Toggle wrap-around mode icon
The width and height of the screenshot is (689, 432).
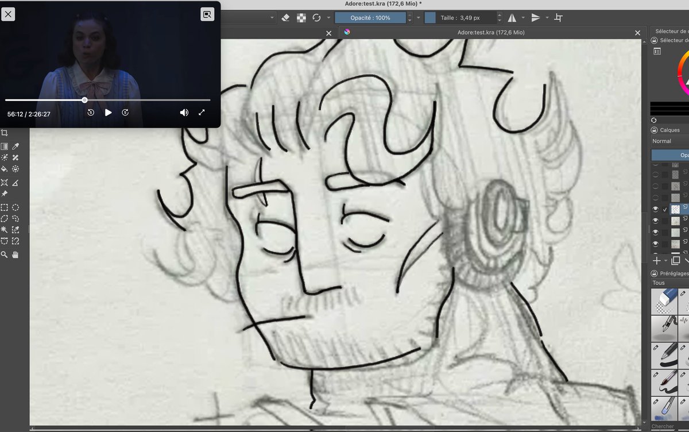559,18
